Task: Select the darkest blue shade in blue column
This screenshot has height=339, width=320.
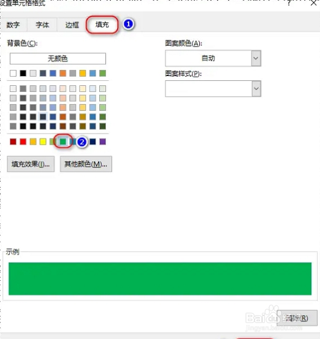Action: click(53, 126)
